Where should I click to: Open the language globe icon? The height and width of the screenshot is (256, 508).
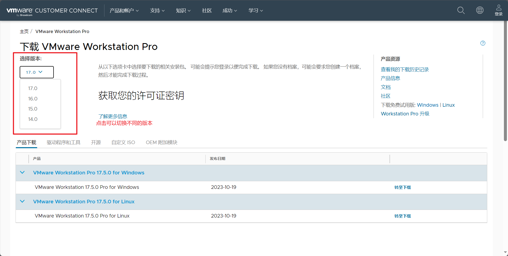point(480,10)
